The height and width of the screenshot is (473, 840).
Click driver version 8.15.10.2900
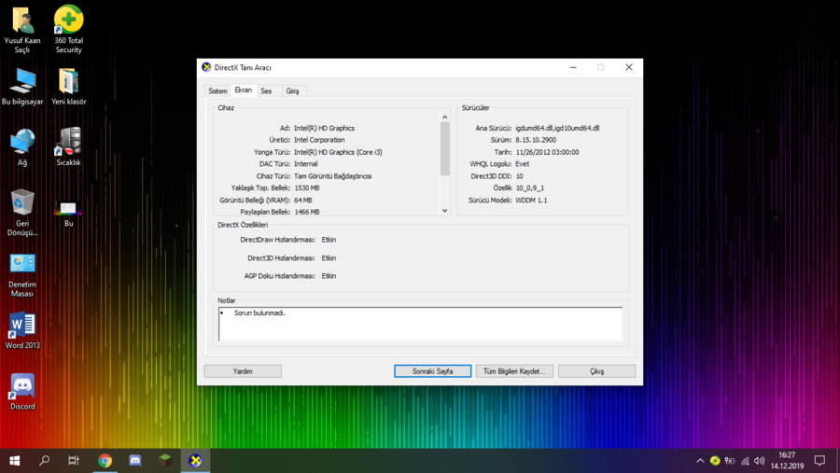[536, 140]
